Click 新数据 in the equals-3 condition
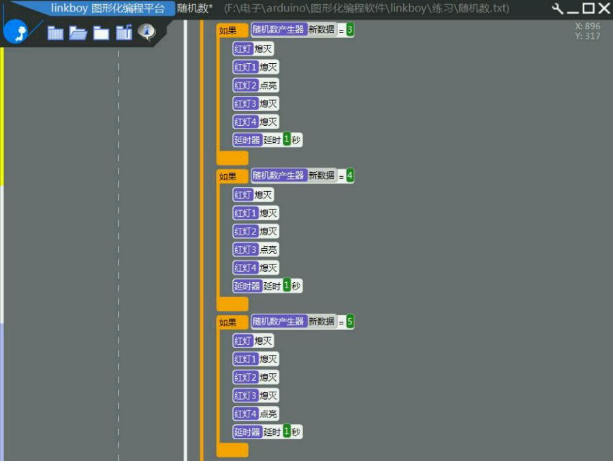This screenshot has height=461, width=613. (x=321, y=29)
